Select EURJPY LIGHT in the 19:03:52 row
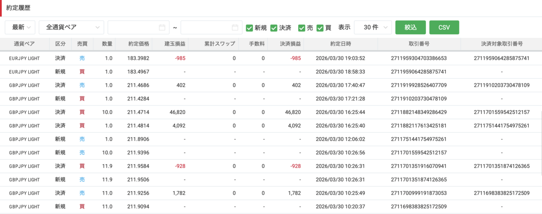542x214 pixels. click(x=25, y=58)
